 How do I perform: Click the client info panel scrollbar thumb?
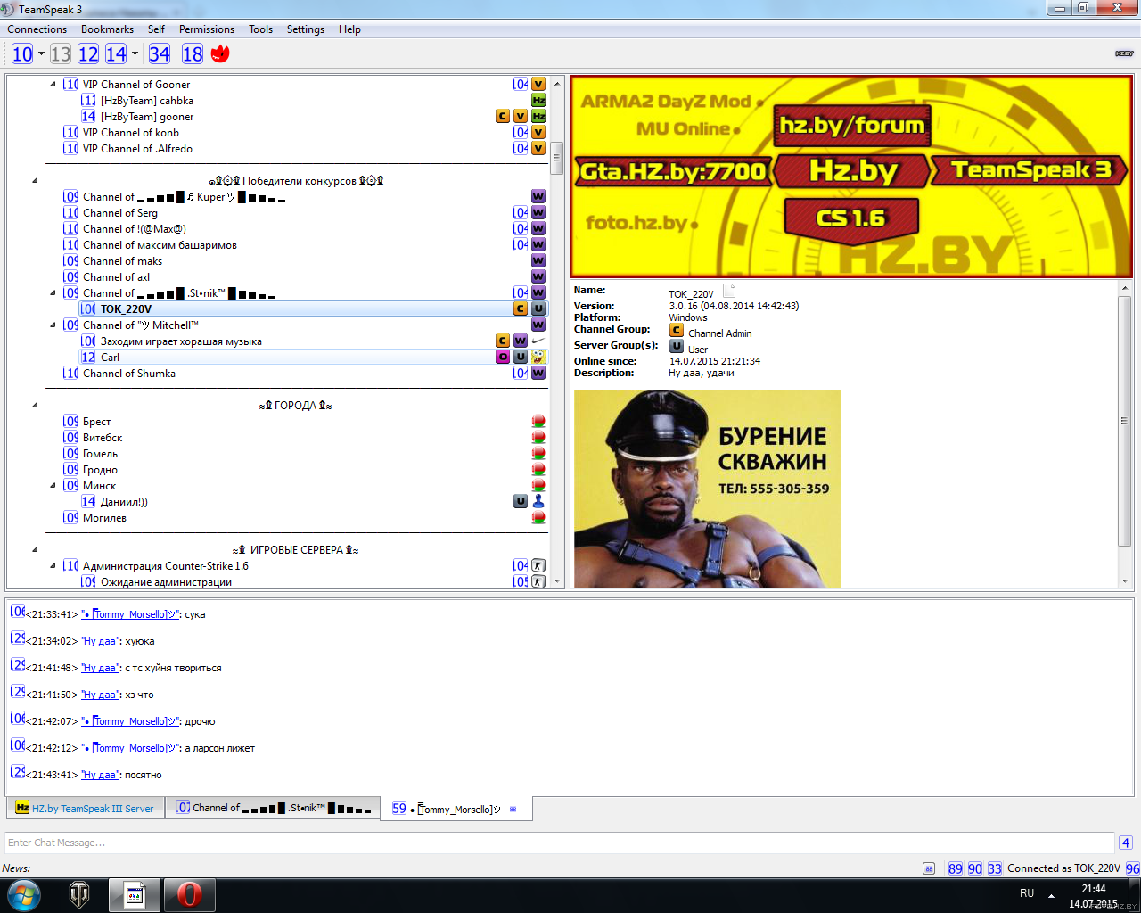tap(1125, 419)
